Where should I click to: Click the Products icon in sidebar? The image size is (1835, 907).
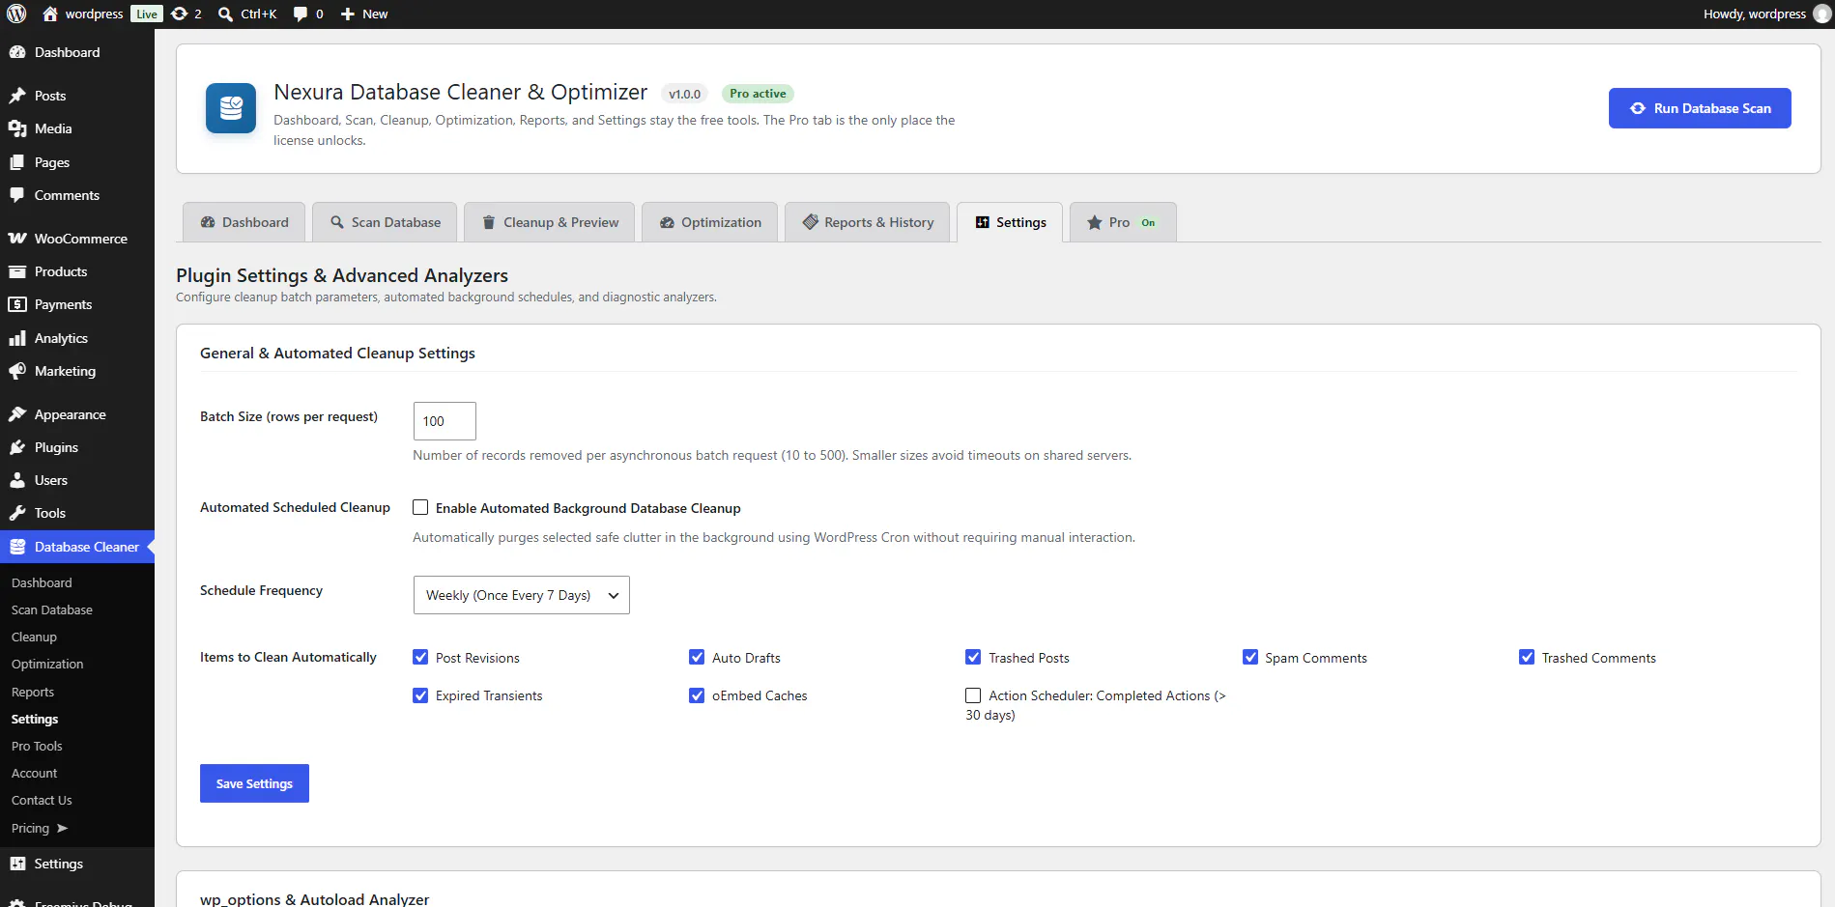click(x=17, y=271)
